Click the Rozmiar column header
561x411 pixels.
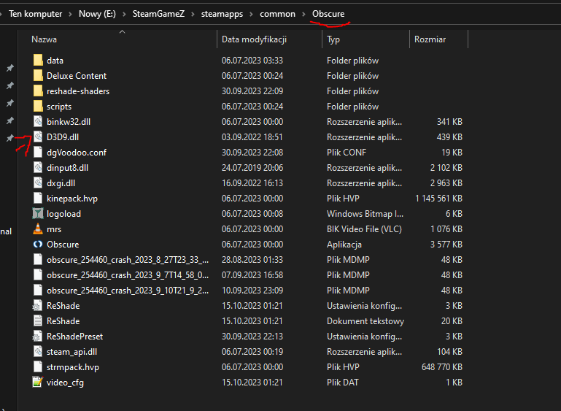point(430,39)
